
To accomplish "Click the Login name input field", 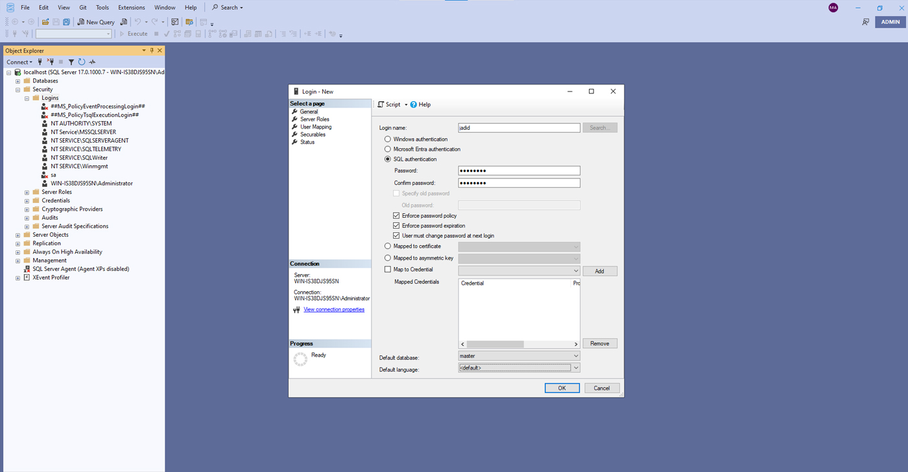I will pos(519,127).
